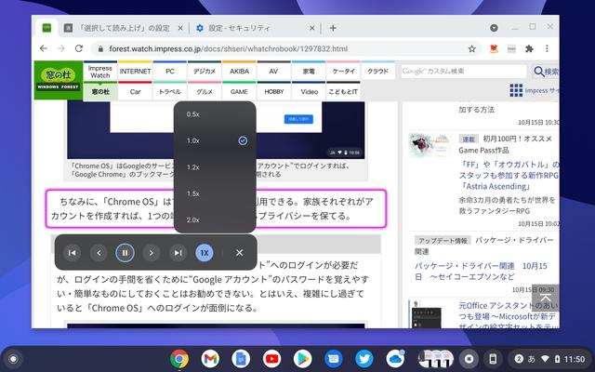Open Google Docs from the shelf
Image resolution: width=595 pixels, height=372 pixels.
[241, 359]
